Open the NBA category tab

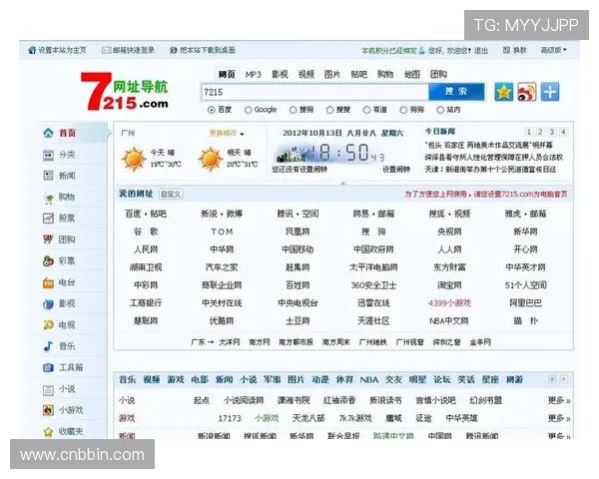369,379
